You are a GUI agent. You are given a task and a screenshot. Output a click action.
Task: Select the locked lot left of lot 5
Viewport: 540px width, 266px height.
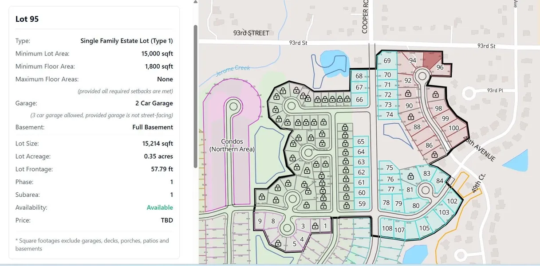[278, 243]
